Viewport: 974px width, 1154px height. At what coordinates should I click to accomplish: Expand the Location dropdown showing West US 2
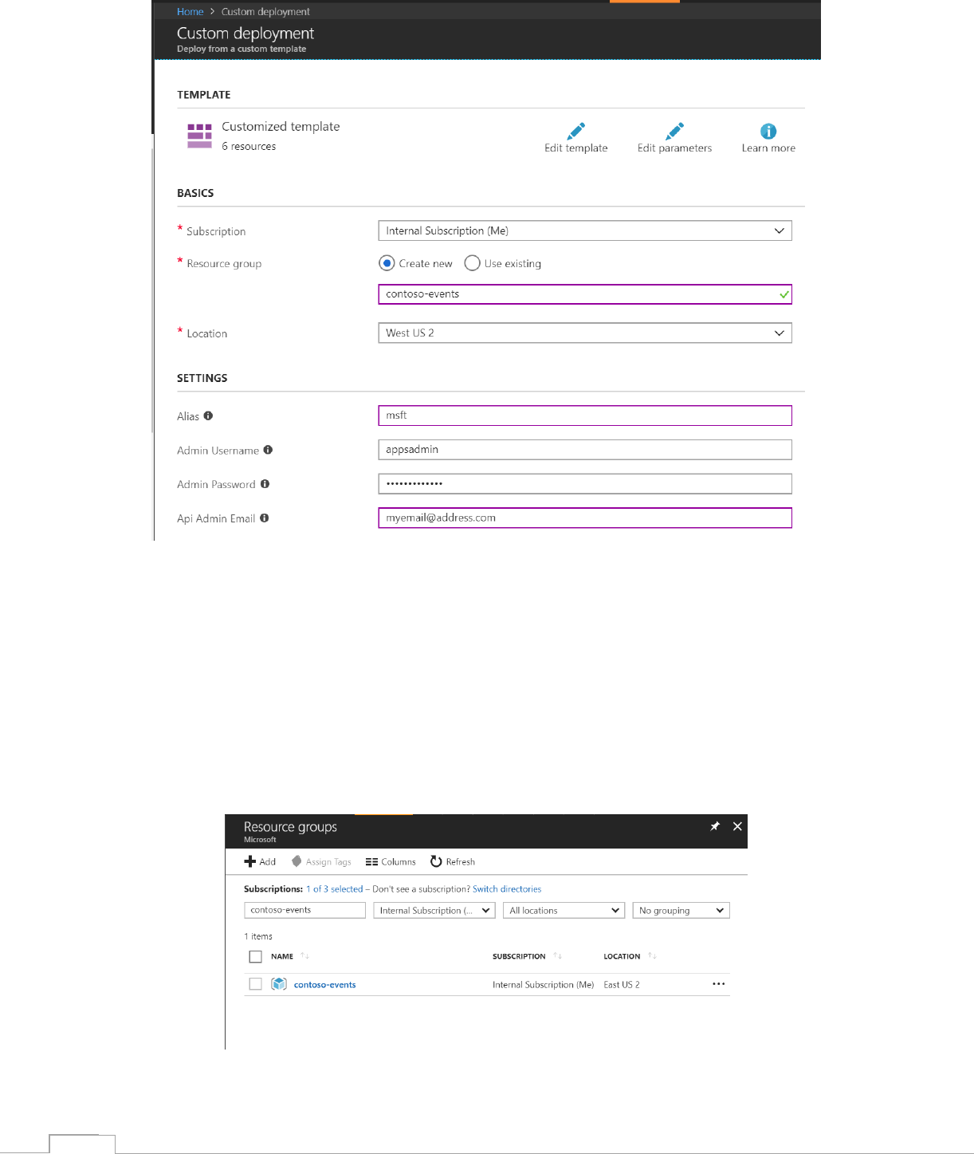[584, 333]
